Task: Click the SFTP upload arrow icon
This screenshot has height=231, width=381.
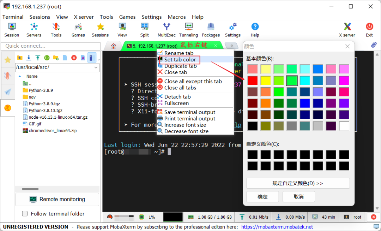Action: click(38, 58)
